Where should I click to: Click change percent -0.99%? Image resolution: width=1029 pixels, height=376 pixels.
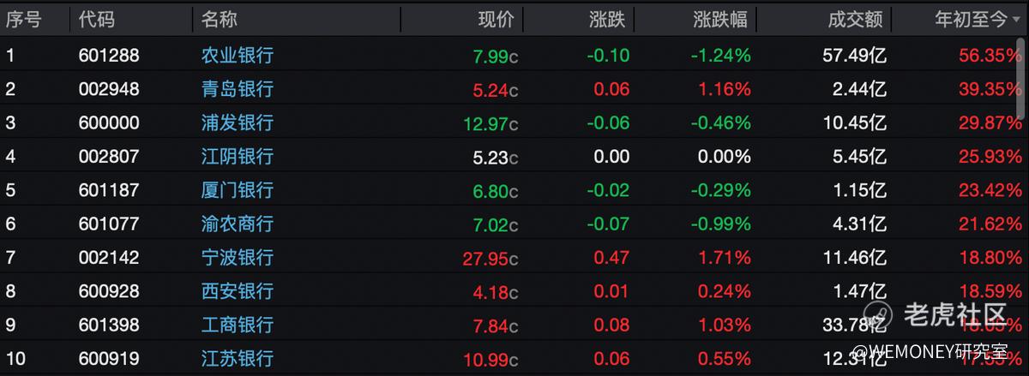721,224
